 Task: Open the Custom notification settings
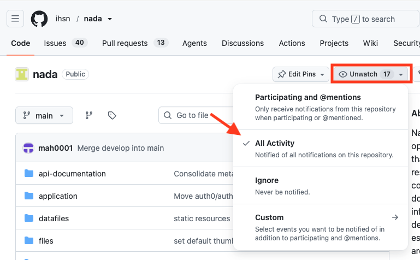pos(321,227)
